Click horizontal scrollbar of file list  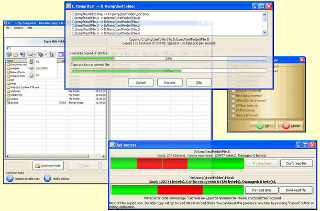tap(56, 157)
